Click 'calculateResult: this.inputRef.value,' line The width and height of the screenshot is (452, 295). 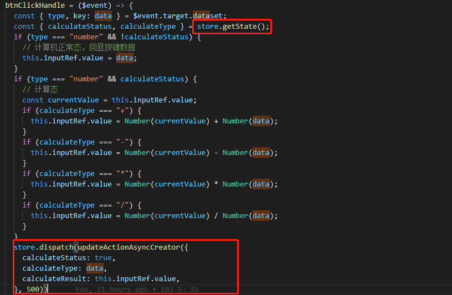(x=101, y=279)
